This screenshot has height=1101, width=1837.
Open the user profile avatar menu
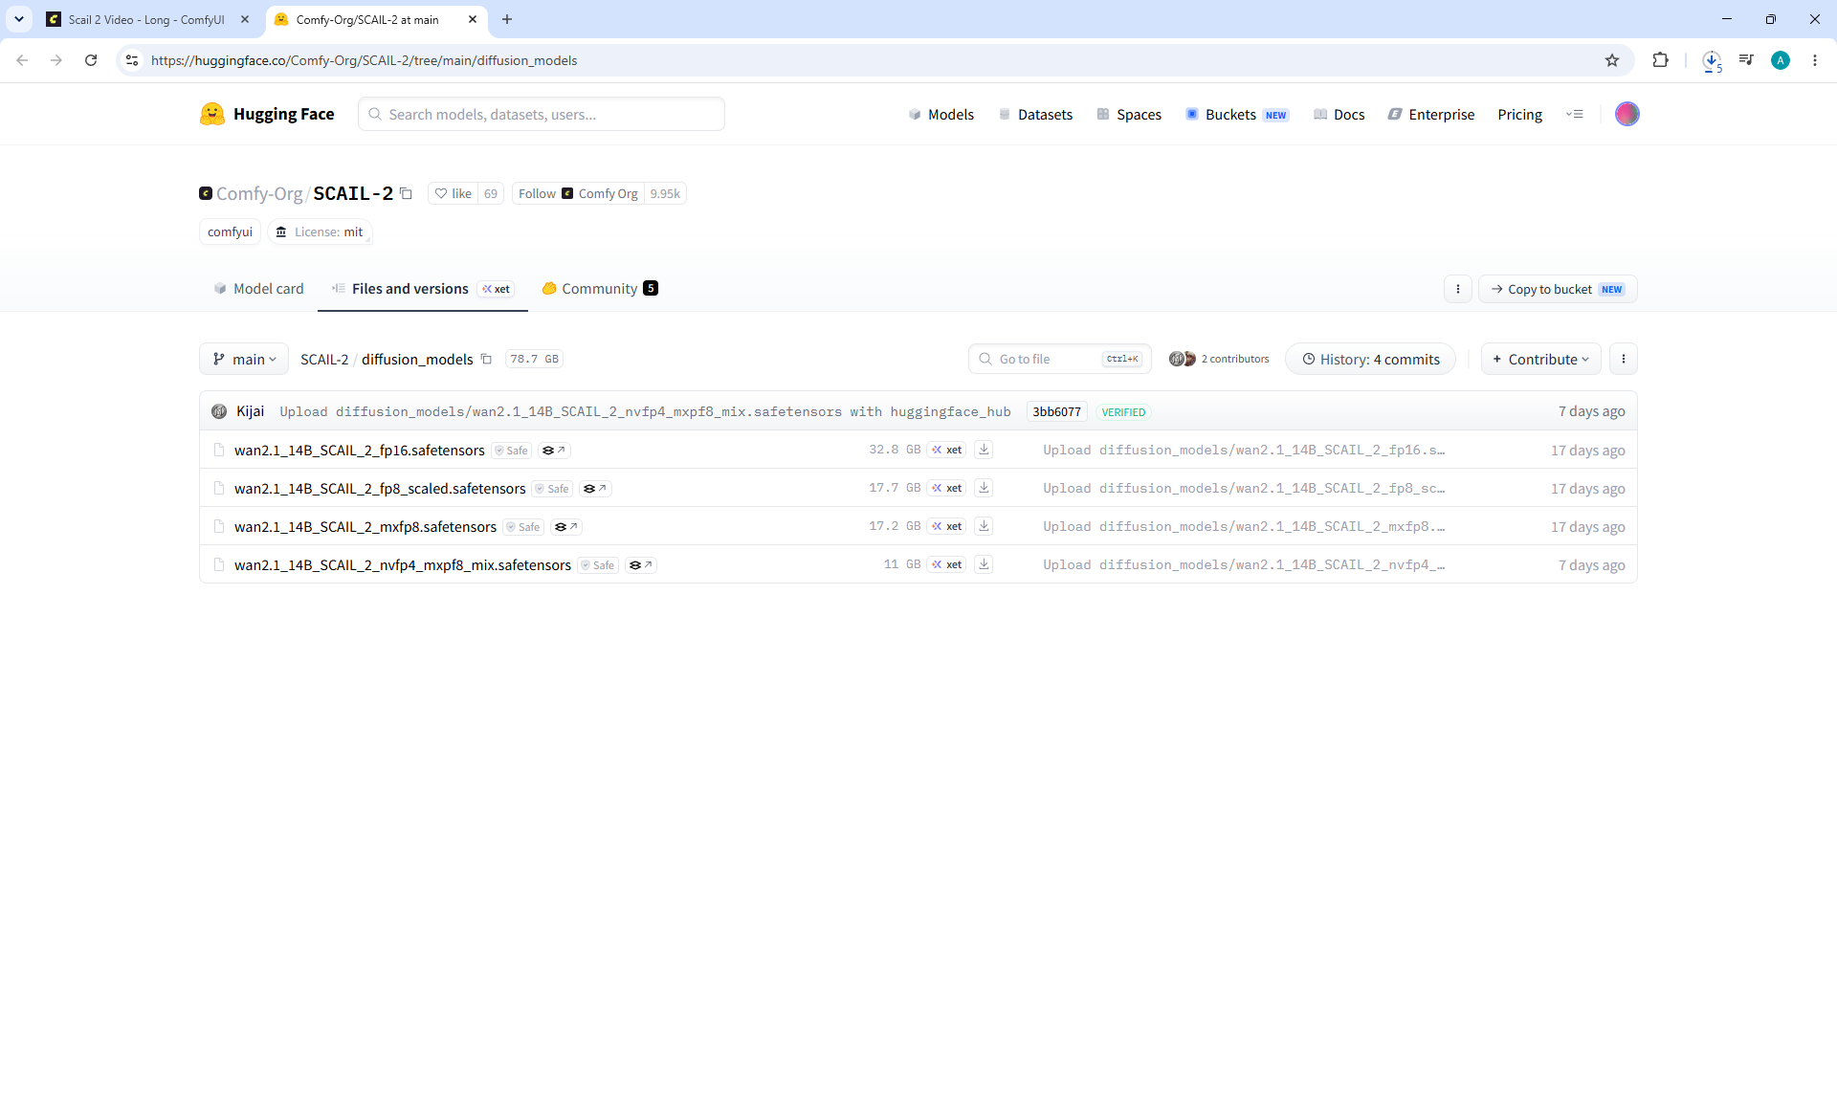click(1627, 114)
